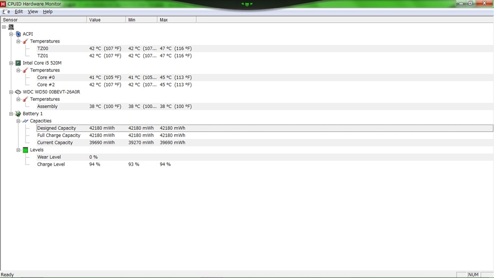Select the Core #0 row
This screenshot has width=494, height=278.
pyautogui.click(x=265, y=78)
